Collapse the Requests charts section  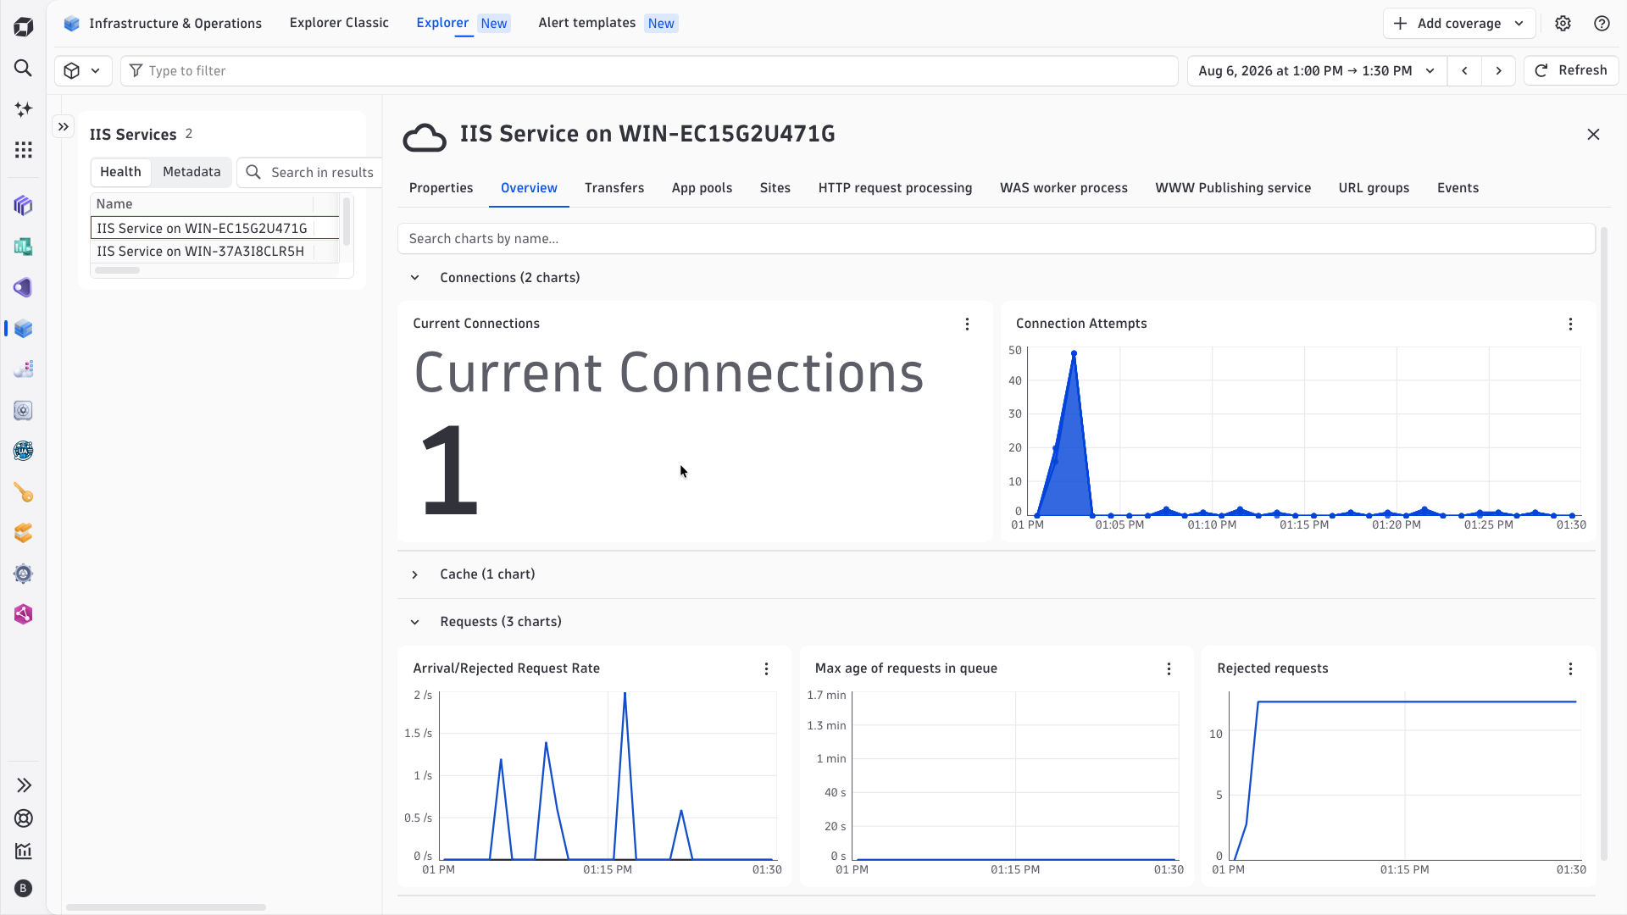414,622
